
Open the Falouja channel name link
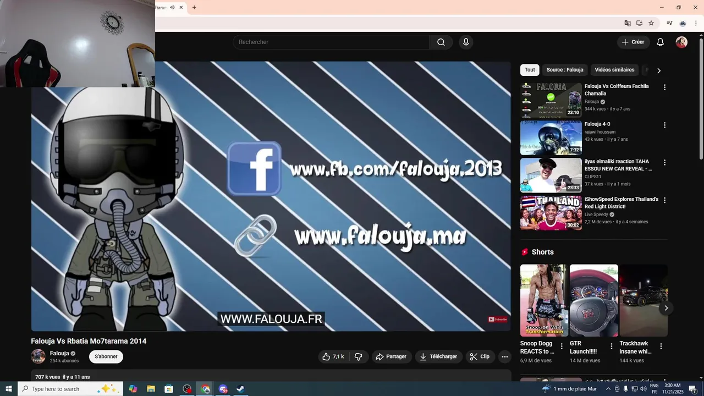(x=59, y=353)
